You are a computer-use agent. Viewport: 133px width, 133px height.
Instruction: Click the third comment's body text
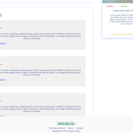click(x=41, y=109)
